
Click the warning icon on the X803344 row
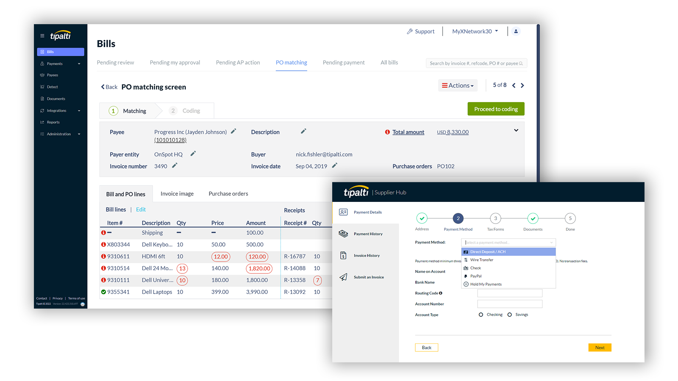(x=103, y=245)
